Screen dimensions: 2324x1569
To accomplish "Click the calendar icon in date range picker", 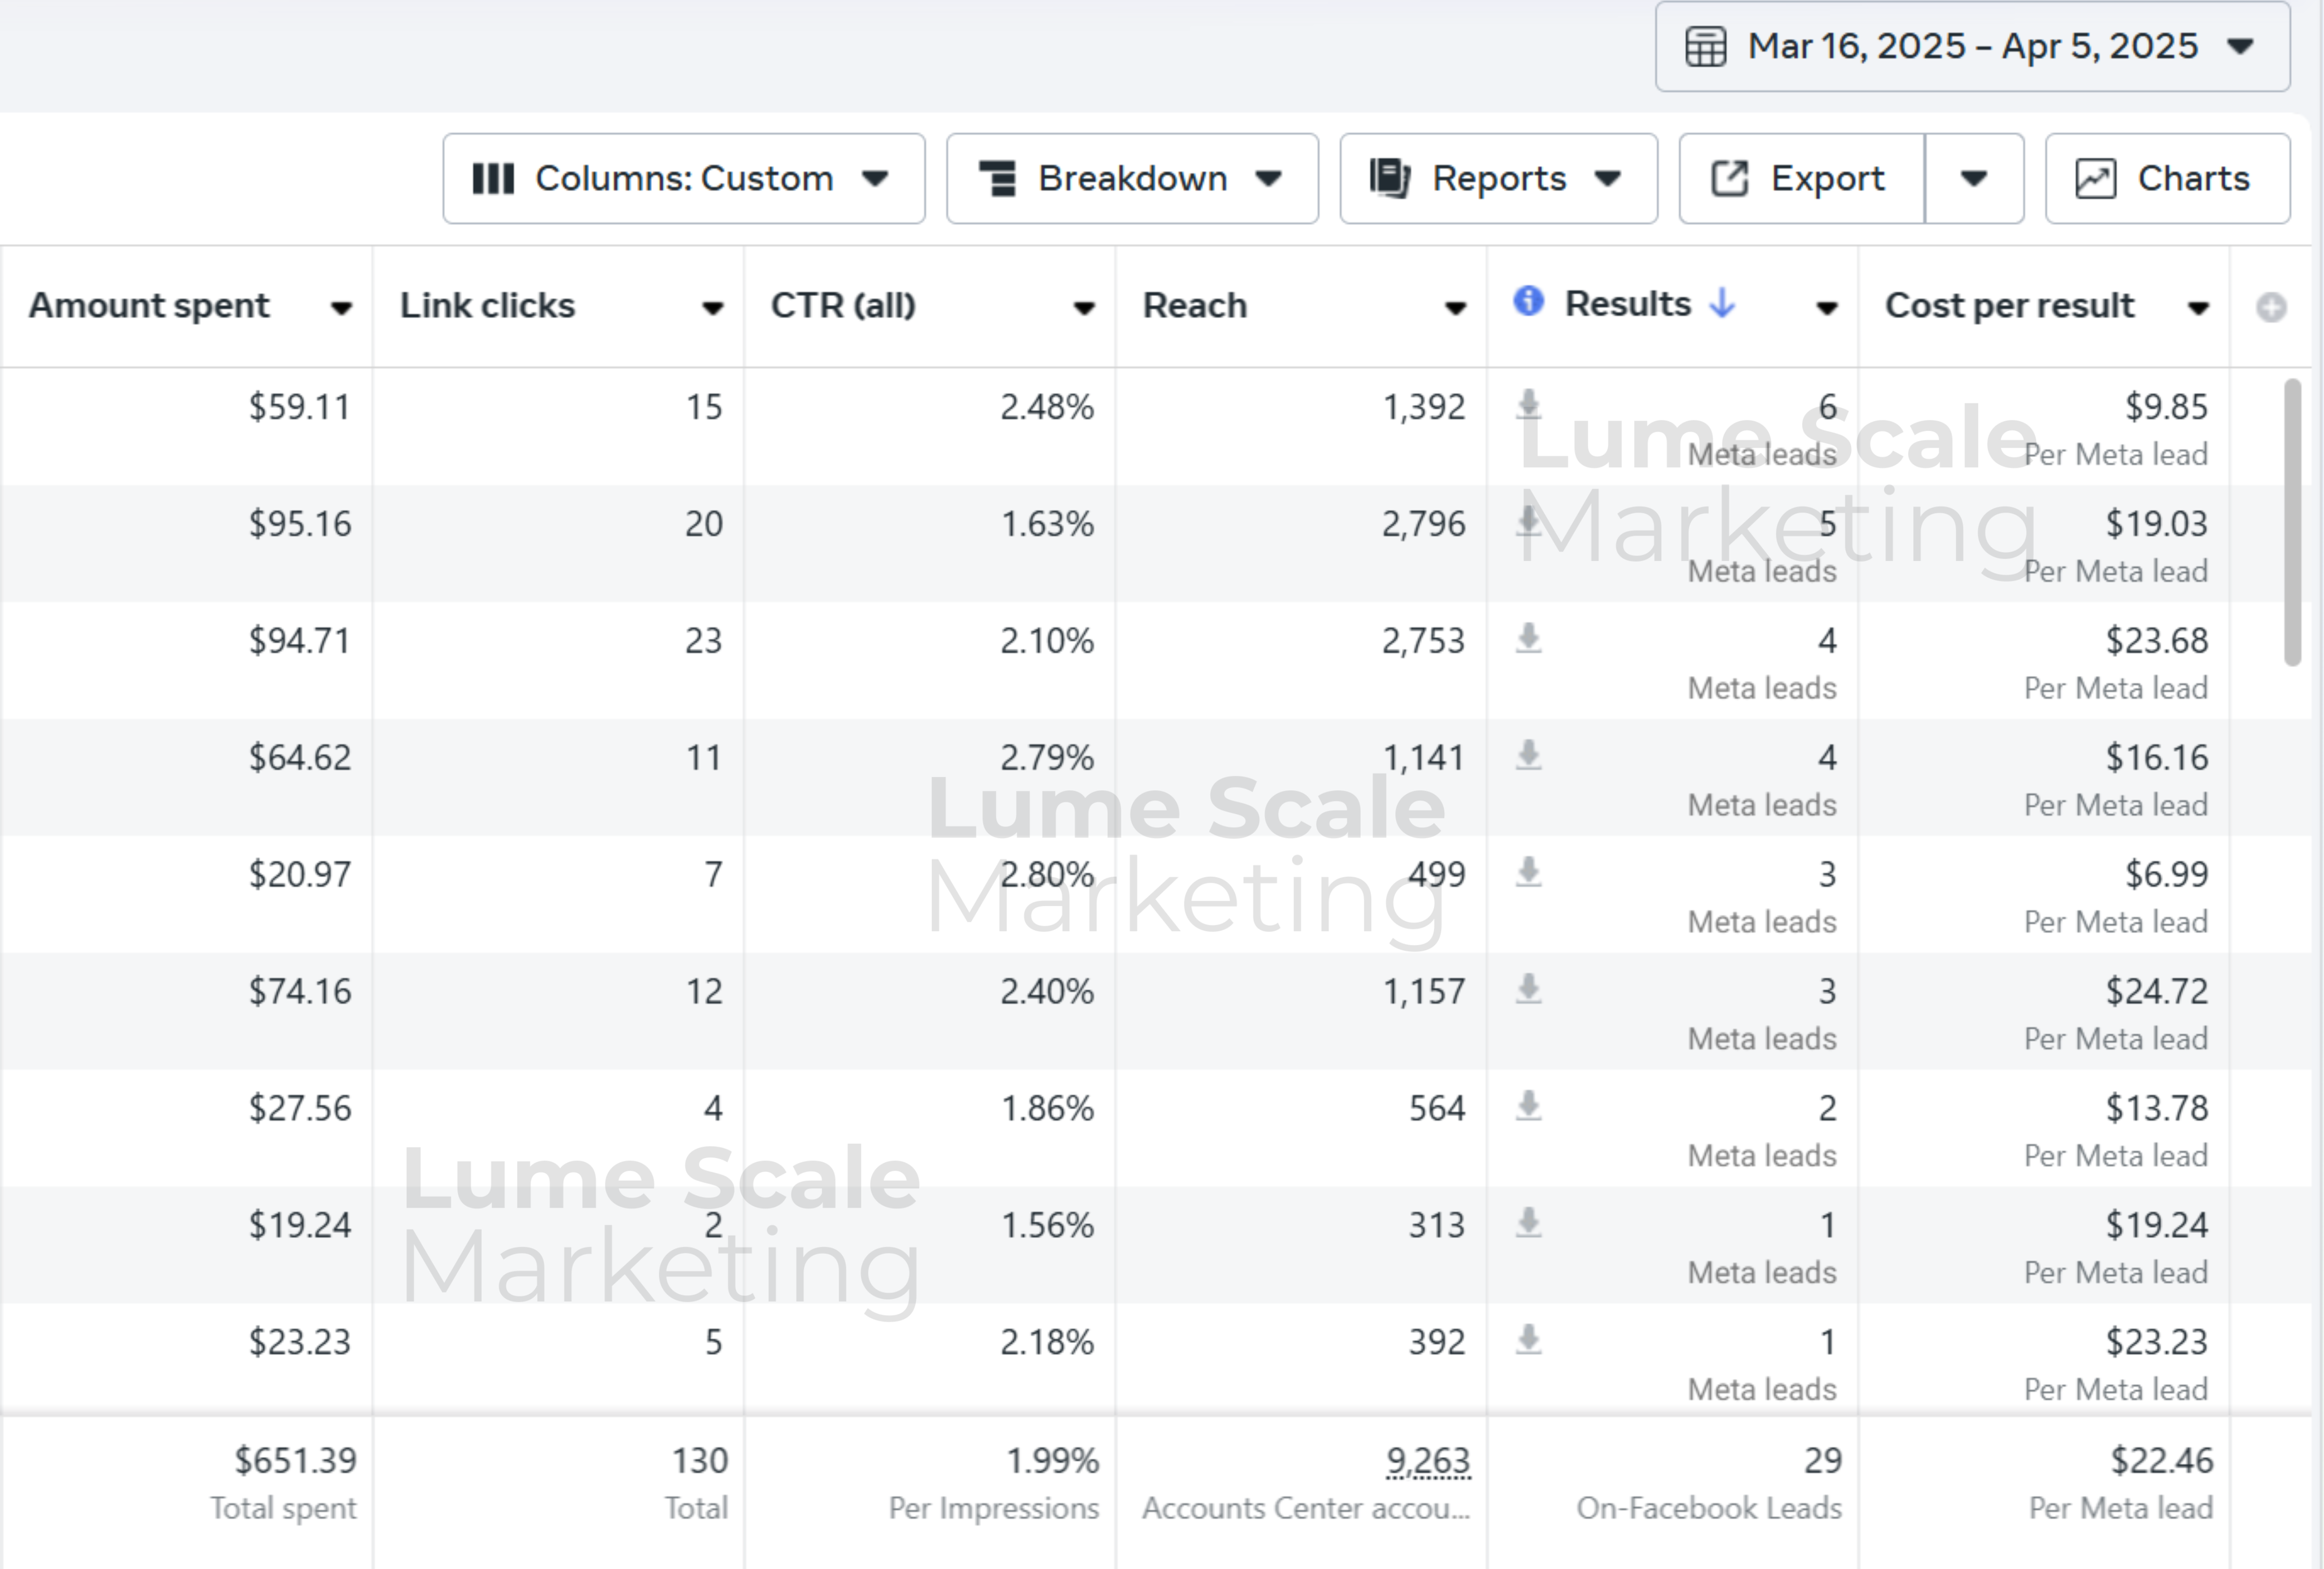I will click(x=1706, y=47).
